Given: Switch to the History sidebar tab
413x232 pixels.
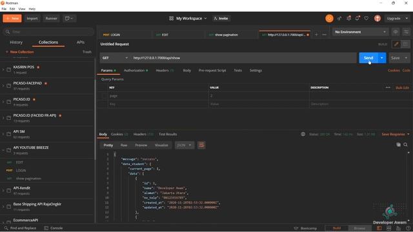Looking at the screenshot, I should pyautogui.click(x=16, y=42).
